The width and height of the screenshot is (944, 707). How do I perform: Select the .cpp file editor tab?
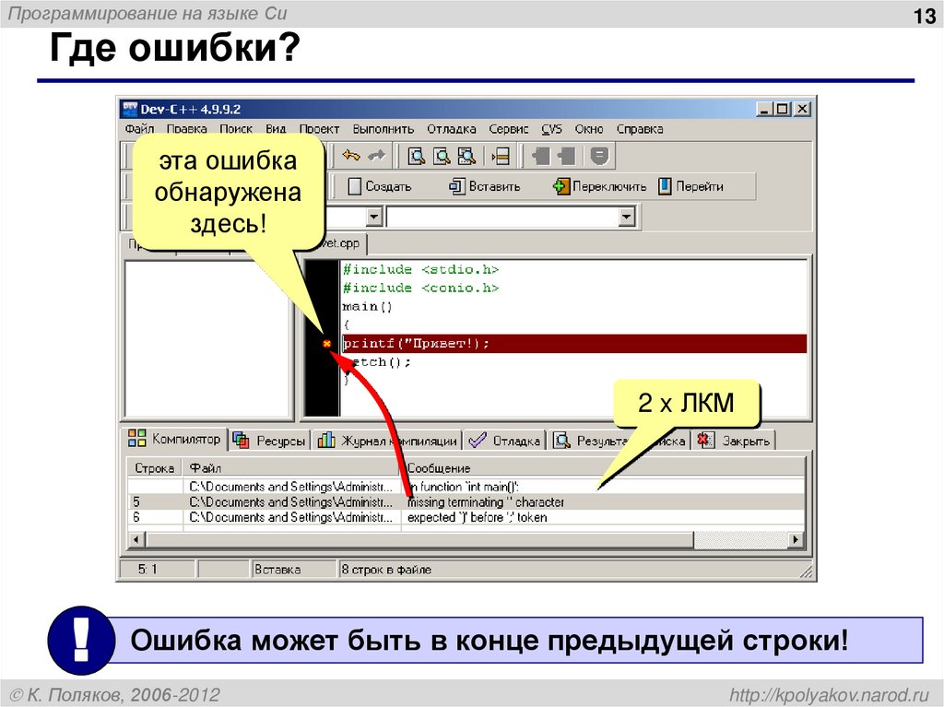point(341,243)
